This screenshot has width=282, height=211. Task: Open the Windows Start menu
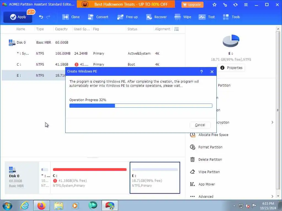click(x=7, y=206)
